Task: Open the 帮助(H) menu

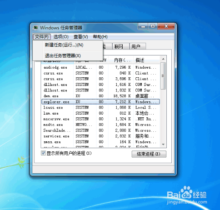Action: pos(100,37)
